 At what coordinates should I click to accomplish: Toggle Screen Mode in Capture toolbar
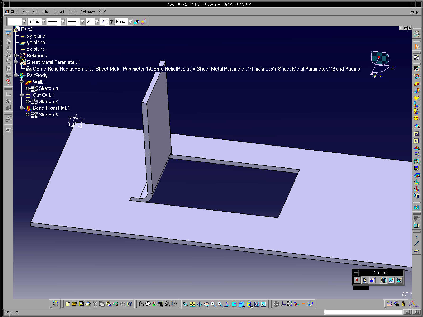(x=383, y=280)
